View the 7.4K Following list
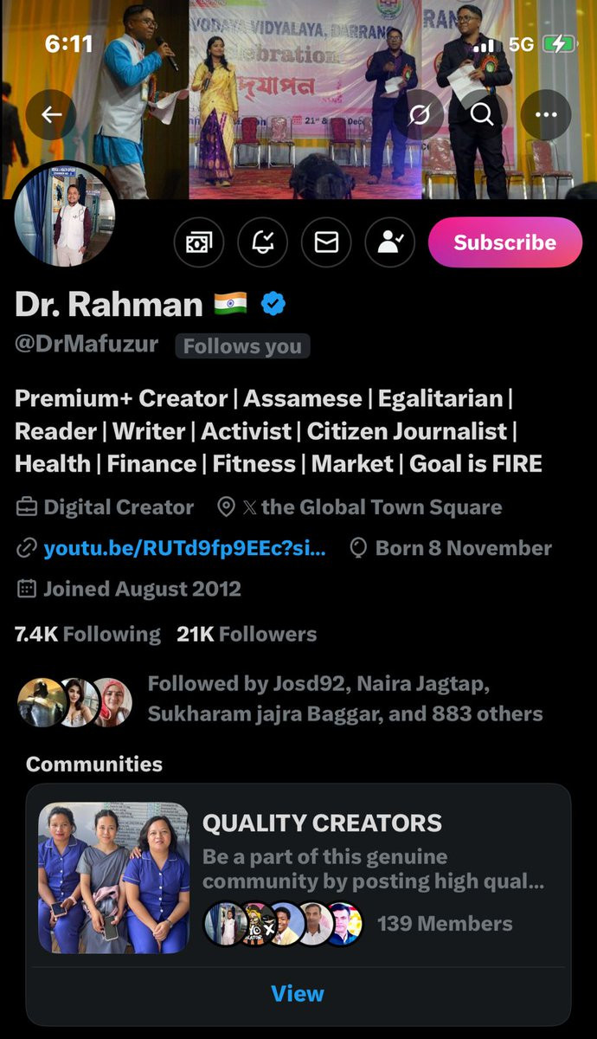Image resolution: width=597 pixels, height=1039 pixels. [87, 634]
